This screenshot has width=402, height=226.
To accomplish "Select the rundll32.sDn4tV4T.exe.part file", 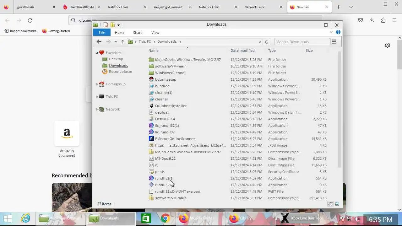I will (x=178, y=191).
